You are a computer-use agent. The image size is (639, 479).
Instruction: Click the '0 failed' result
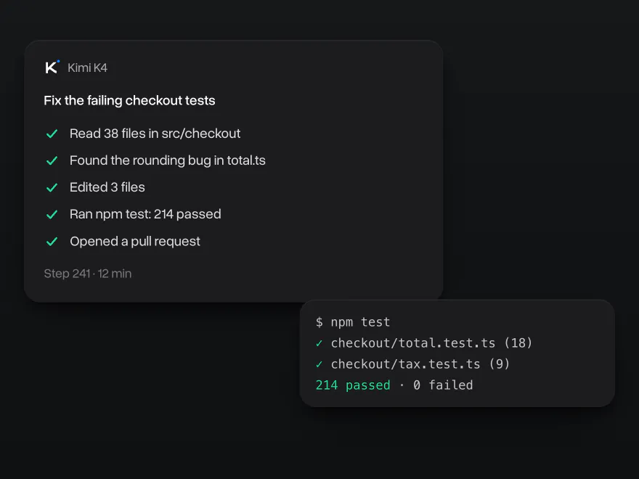tap(443, 385)
